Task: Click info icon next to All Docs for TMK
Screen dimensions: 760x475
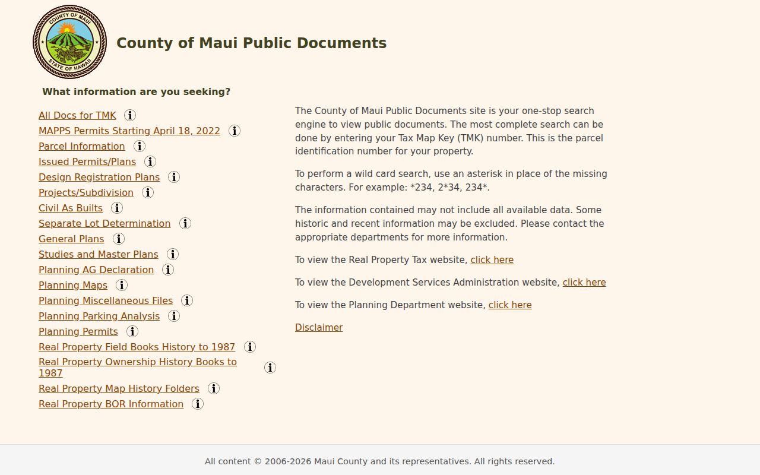Action: point(130,115)
